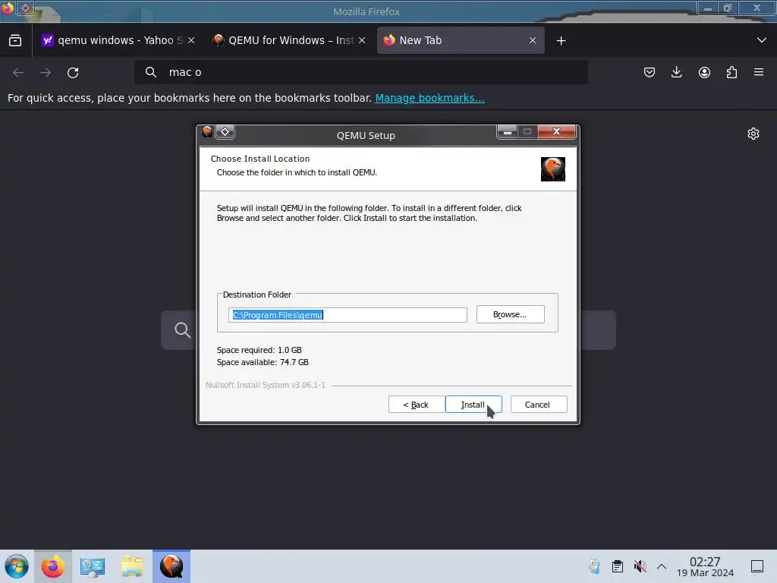Click the browser forward arrow

[x=46, y=72]
